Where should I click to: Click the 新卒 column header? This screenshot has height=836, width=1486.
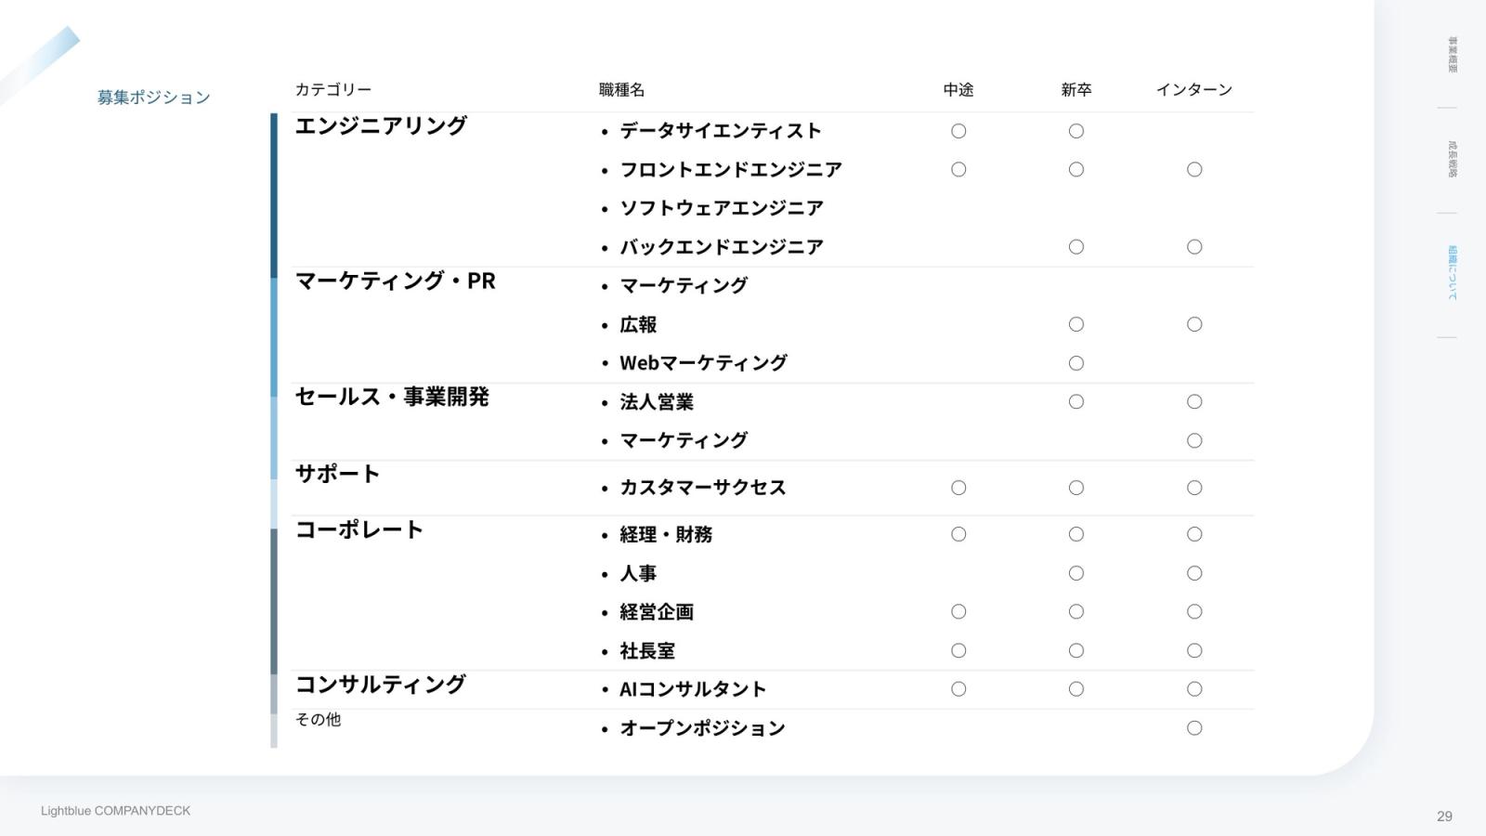pos(1076,90)
